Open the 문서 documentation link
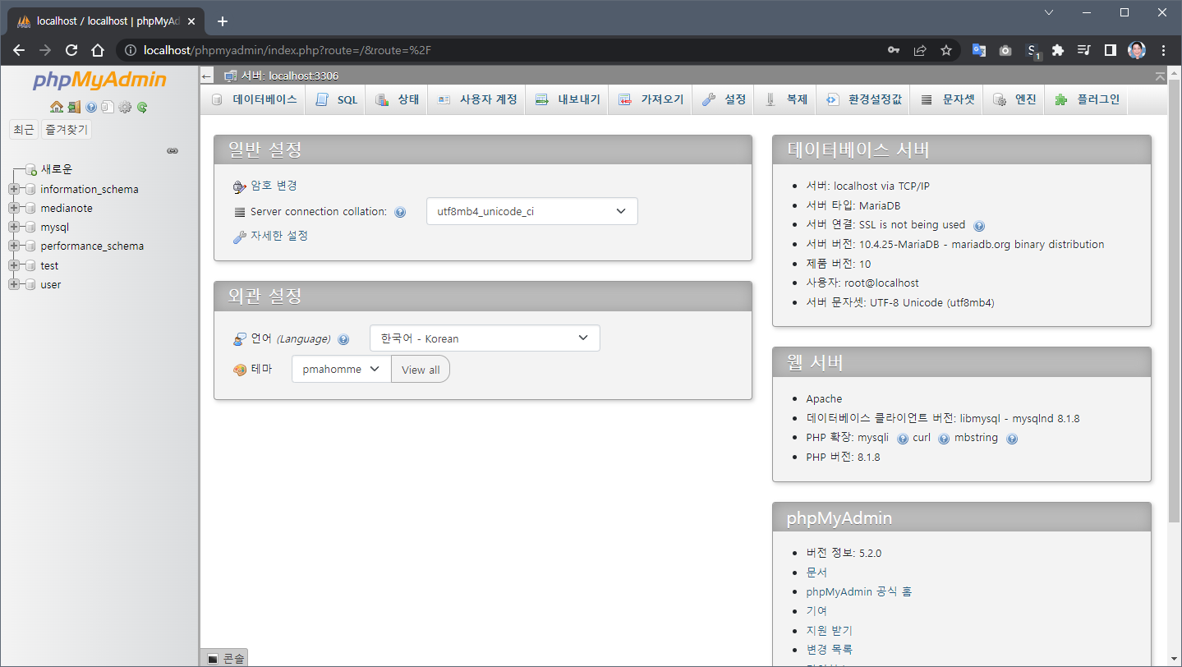 816,573
